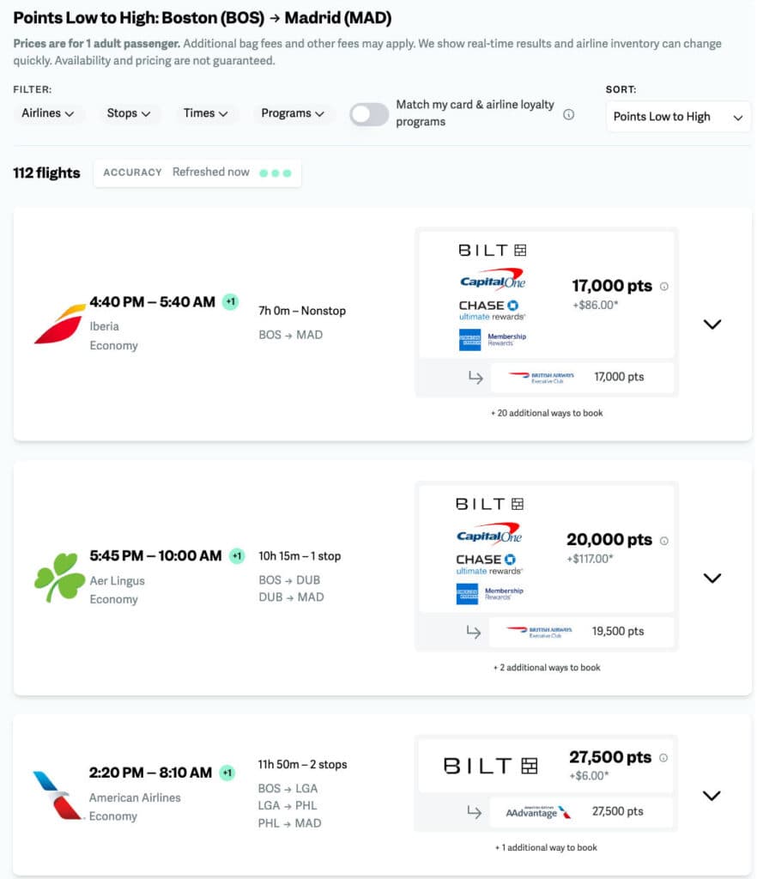
Task: Expand the American Airlines flight details
Action: (x=712, y=796)
